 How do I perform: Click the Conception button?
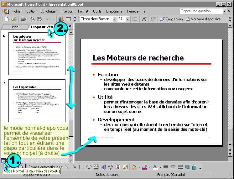click(171, 19)
